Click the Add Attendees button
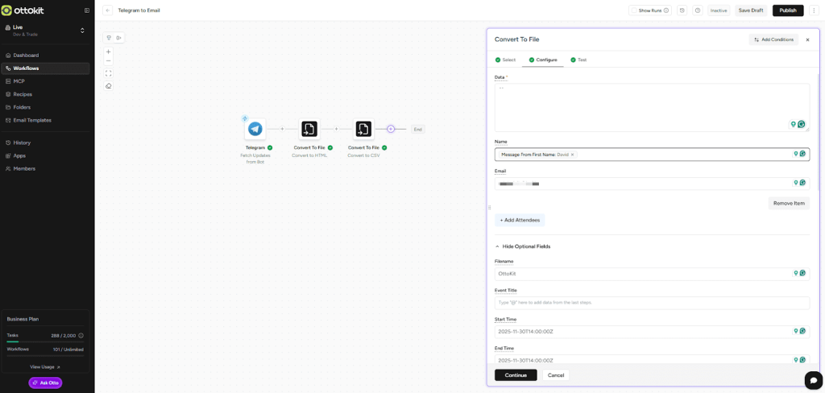 point(520,220)
